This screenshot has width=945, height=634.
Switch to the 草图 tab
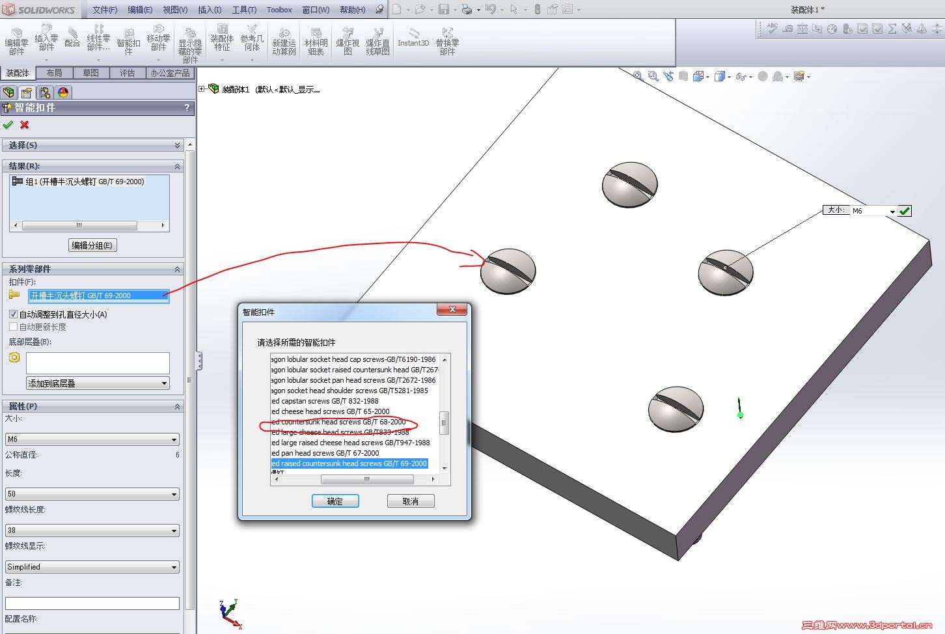tap(91, 73)
